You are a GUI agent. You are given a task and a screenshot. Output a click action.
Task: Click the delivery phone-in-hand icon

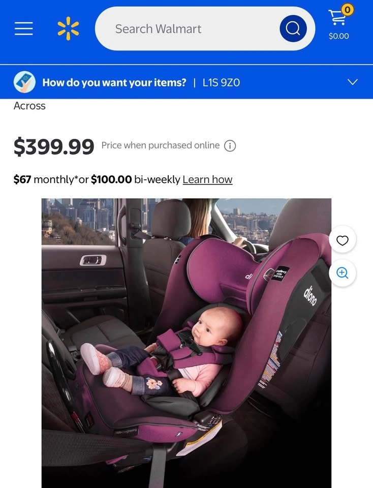pos(24,82)
